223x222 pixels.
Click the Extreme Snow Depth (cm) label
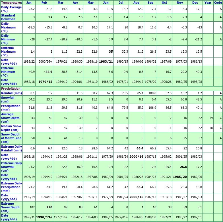(11, 207)
